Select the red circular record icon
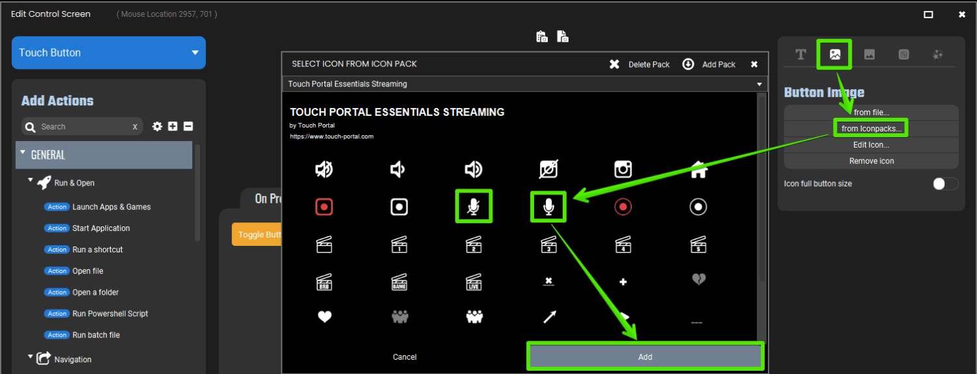The width and height of the screenshot is (977, 374). [623, 207]
